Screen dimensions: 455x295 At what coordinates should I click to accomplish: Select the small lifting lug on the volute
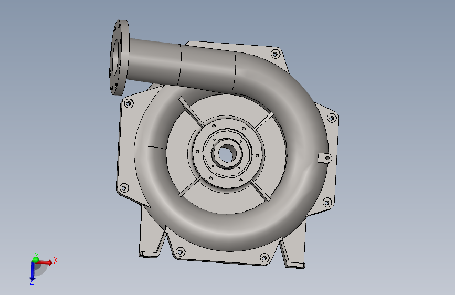click(x=324, y=158)
